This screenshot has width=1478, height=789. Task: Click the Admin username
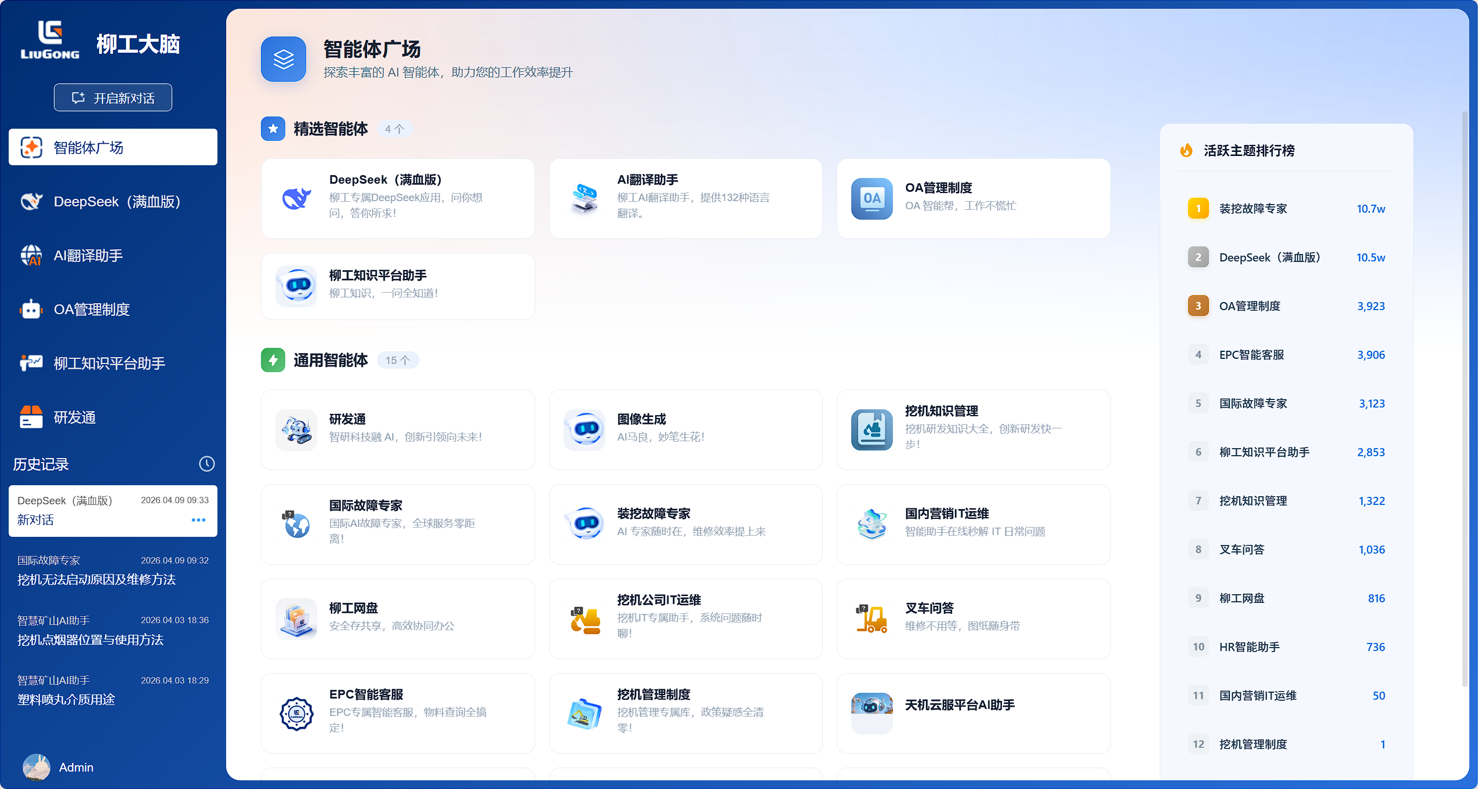coord(76,767)
